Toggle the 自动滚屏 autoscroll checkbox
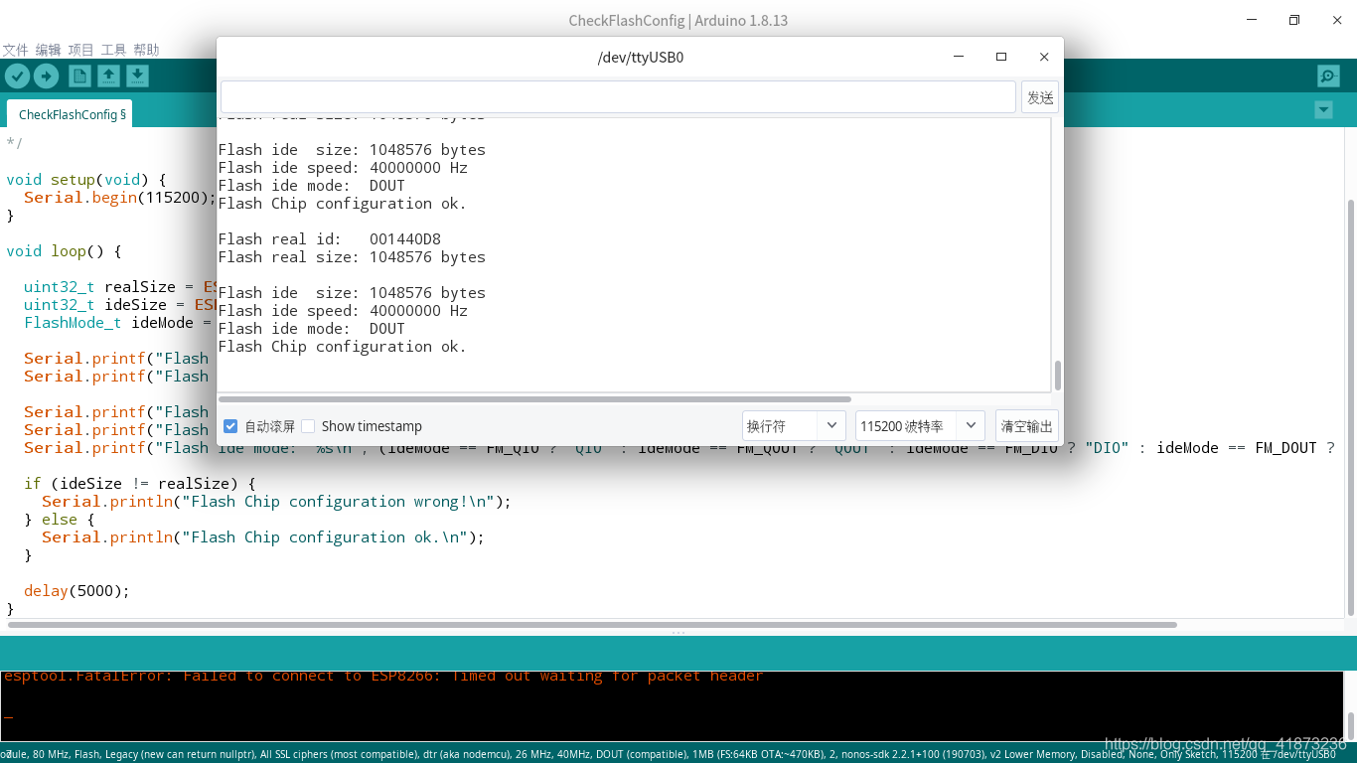The image size is (1357, 763). coord(230,426)
